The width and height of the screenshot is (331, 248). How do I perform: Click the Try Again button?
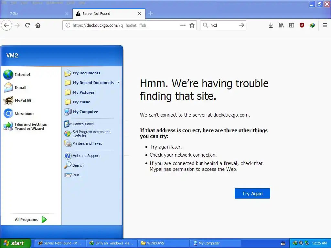[x=252, y=193]
